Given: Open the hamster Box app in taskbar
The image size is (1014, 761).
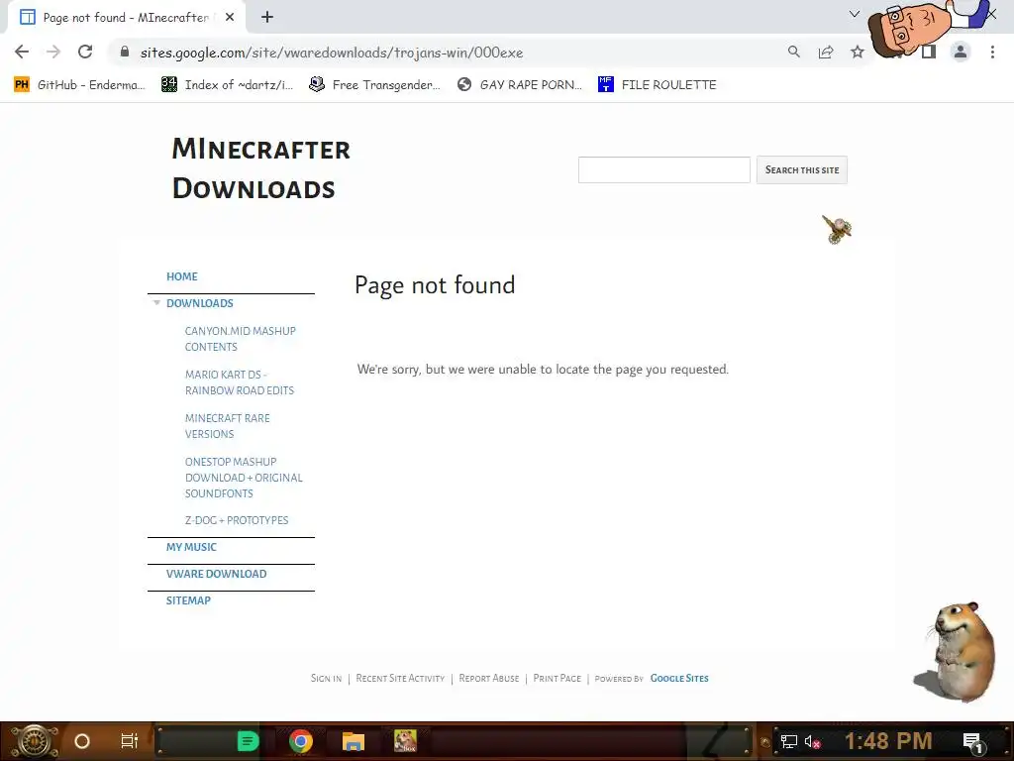Looking at the screenshot, I should point(405,741).
